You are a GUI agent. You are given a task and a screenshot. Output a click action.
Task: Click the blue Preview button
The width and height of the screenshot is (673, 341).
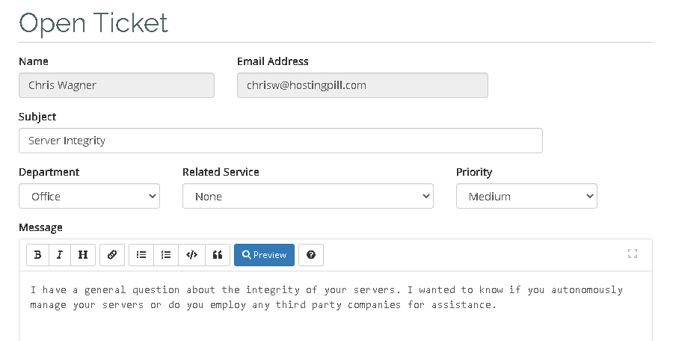[265, 255]
